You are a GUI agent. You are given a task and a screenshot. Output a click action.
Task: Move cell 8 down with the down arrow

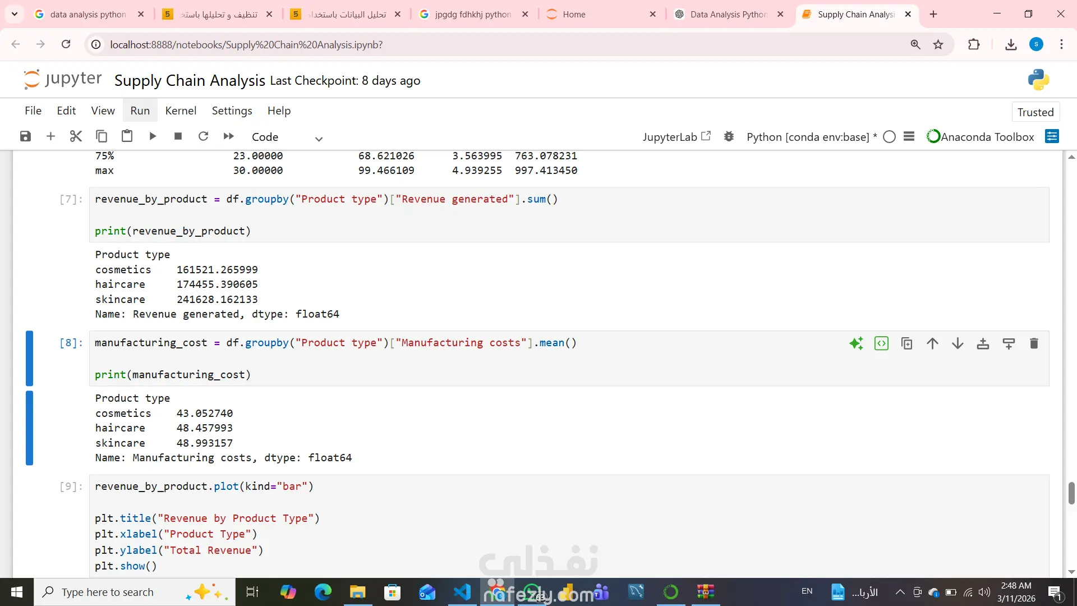point(958,343)
